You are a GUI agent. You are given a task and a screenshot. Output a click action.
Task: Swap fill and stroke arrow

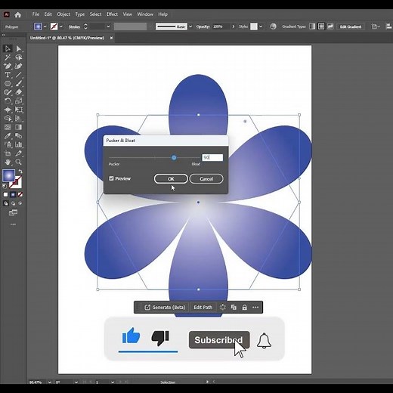coord(20,172)
